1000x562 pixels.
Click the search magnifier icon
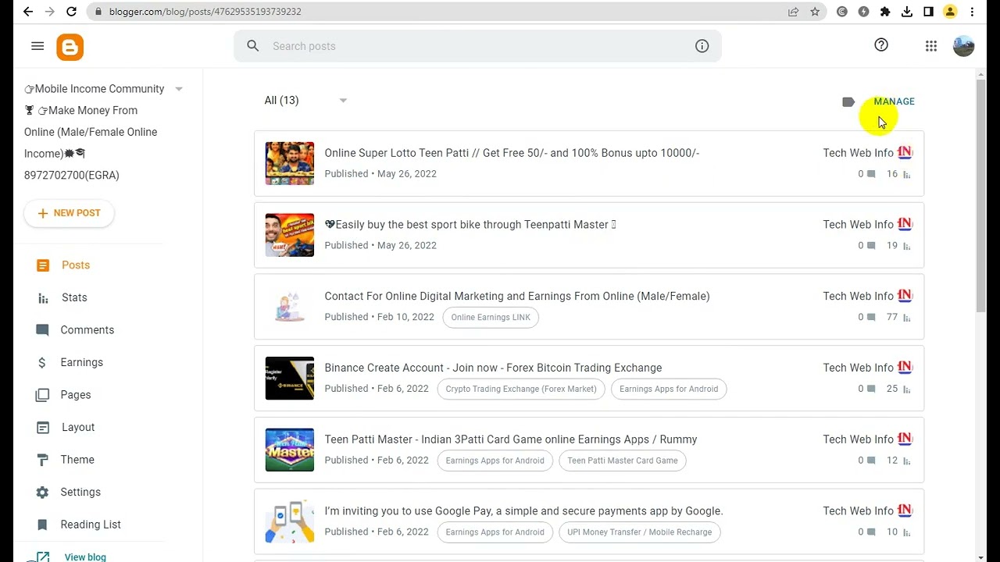(x=253, y=46)
